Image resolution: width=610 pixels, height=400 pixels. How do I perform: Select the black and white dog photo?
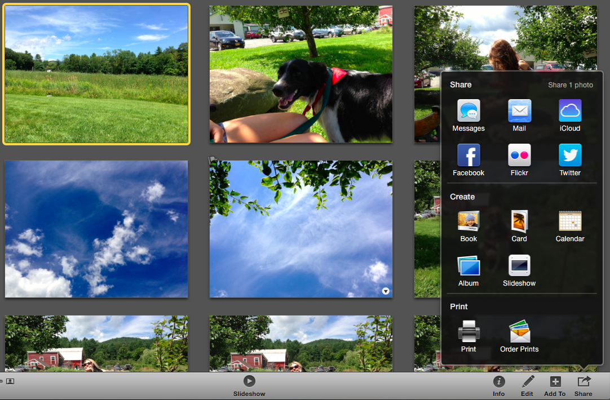[x=300, y=74]
